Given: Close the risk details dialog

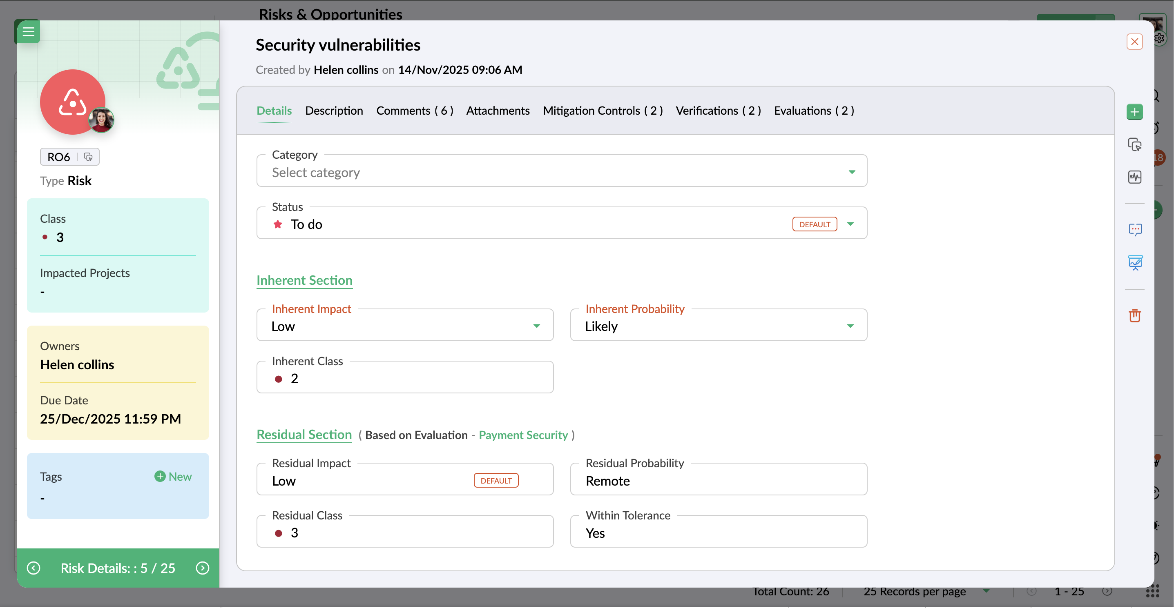Looking at the screenshot, I should coord(1134,42).
